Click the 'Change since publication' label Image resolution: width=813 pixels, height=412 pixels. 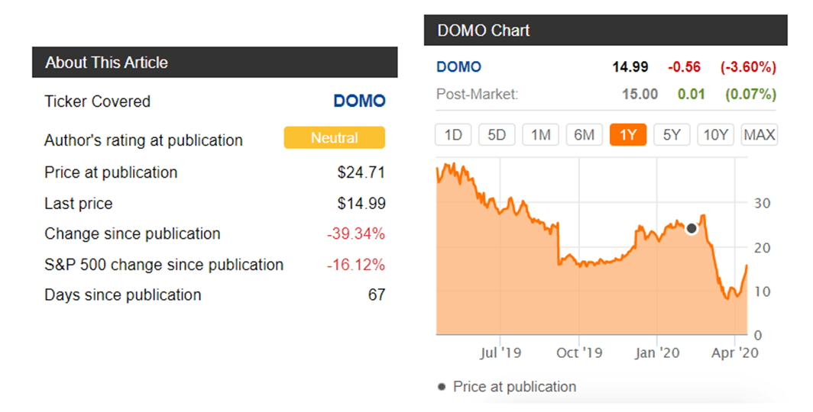(x=132, y=234)
